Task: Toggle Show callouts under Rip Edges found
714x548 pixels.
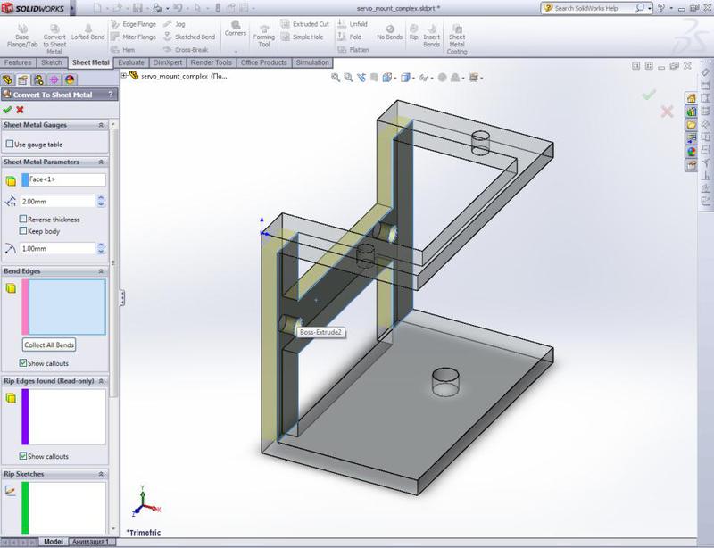Action: [23, 456]
